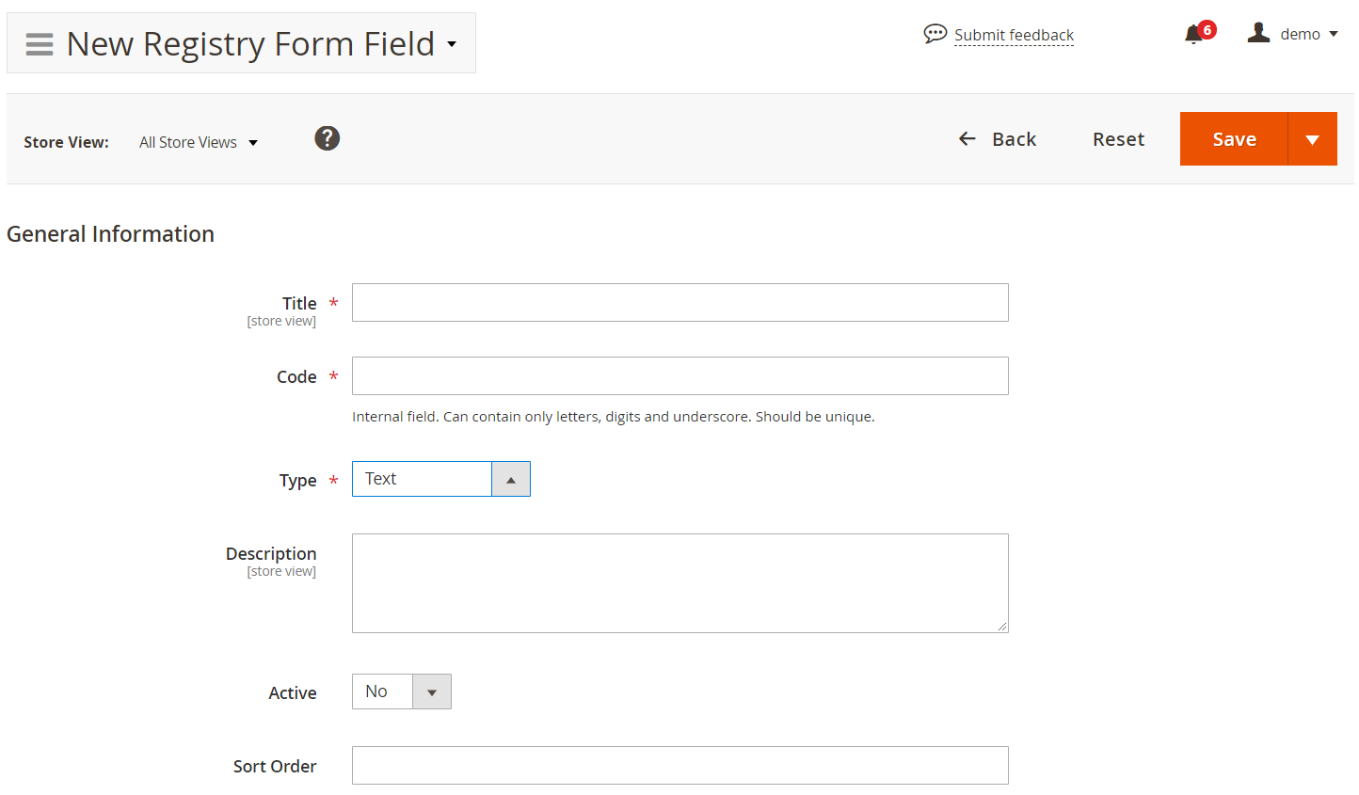
Task: Go Back to the previous page
Action: pyautogui.click(x=998, y=139)
